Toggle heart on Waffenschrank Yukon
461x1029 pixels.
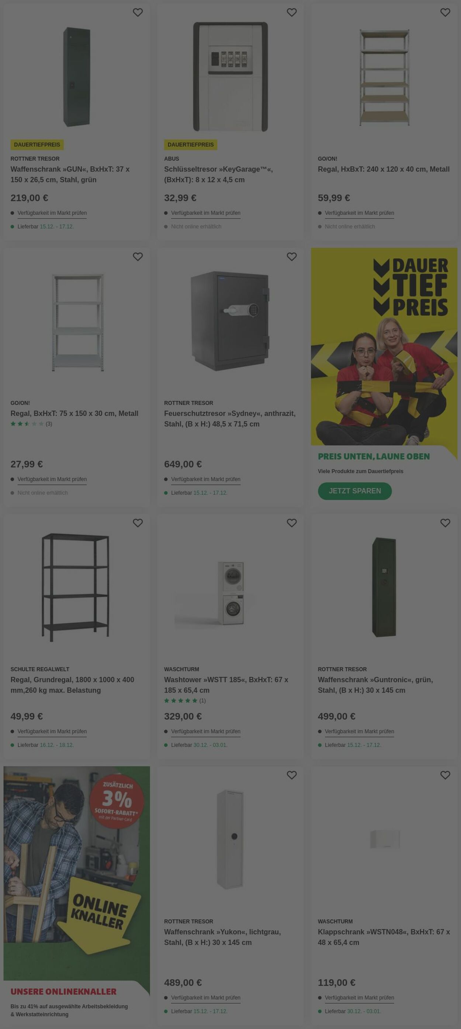coord(292,775)
